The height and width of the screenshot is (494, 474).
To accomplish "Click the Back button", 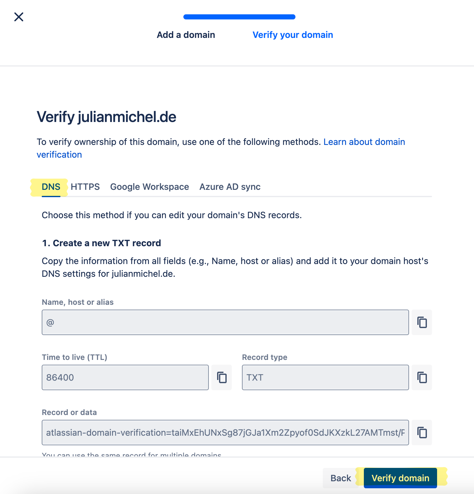I will point(340,478).
